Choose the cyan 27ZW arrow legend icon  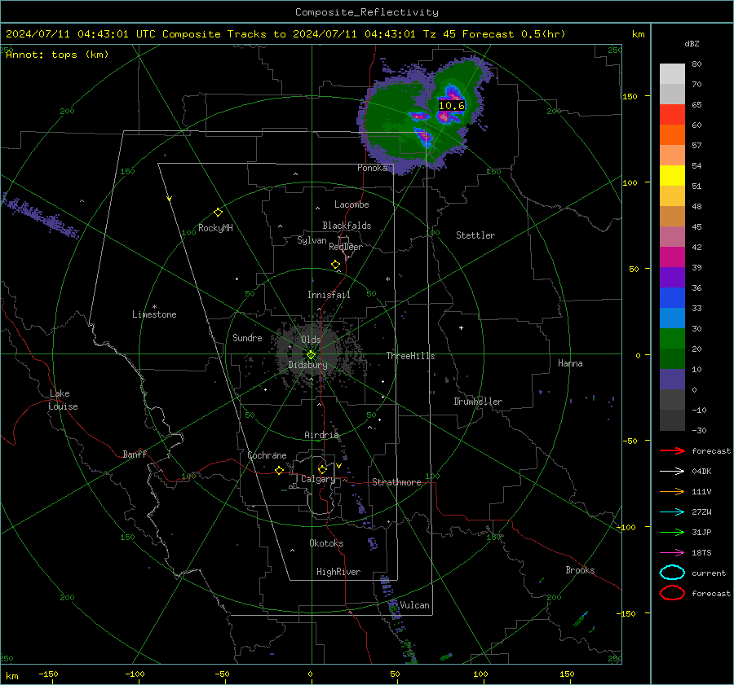coord(672,512)
